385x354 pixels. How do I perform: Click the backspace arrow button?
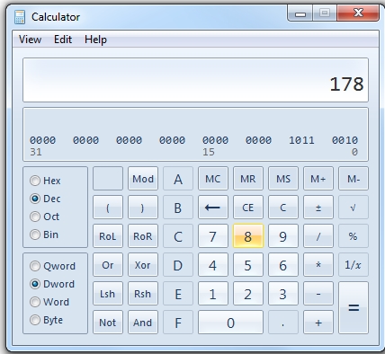213,208
